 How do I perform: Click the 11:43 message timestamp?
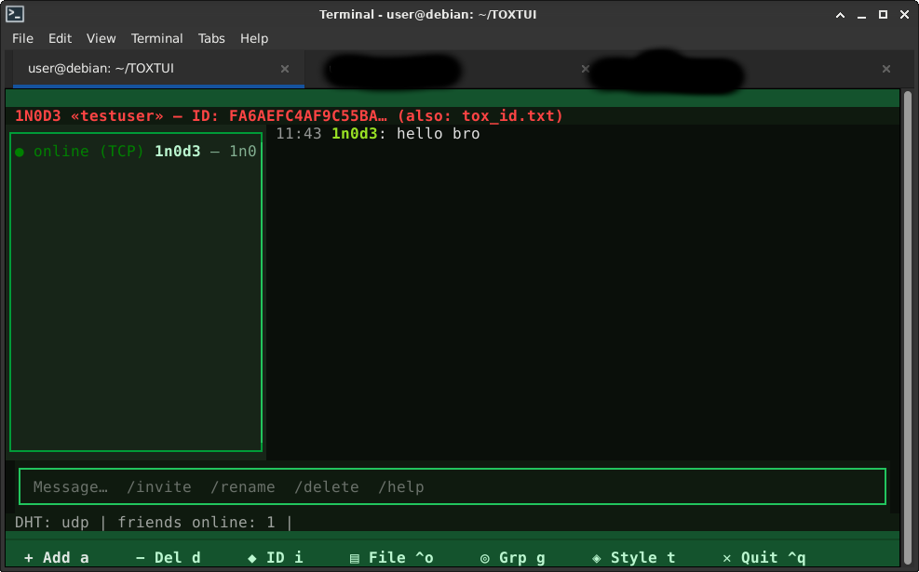(x=298, y=134)
